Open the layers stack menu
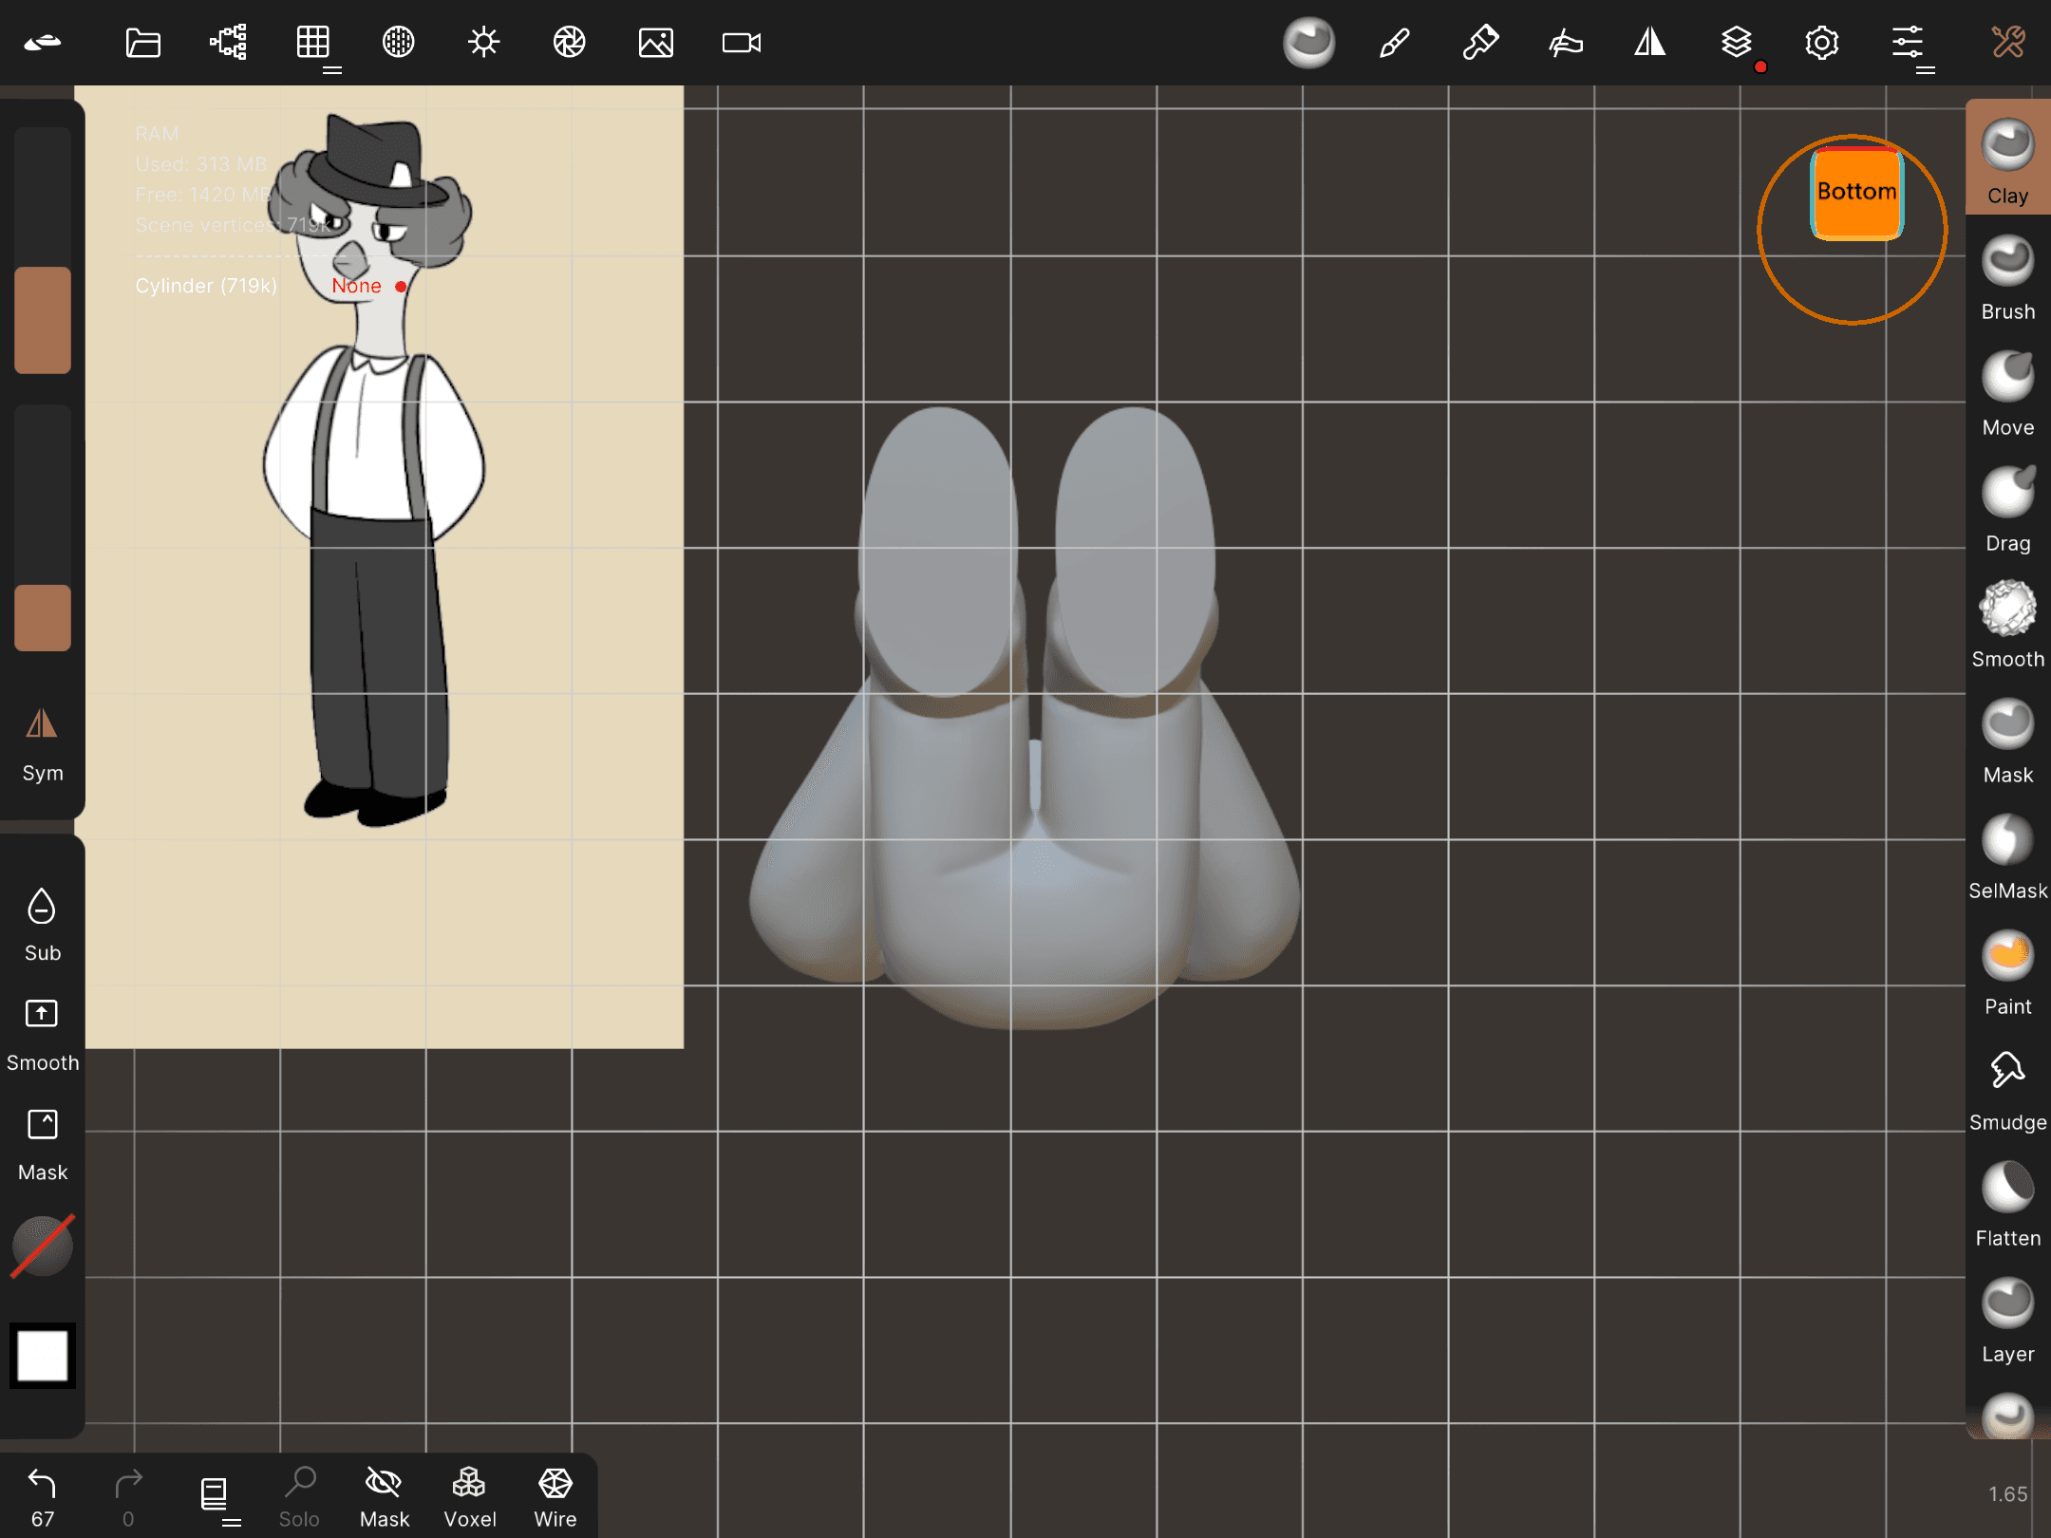The image size is (2051, 1538). (1736, 43)
